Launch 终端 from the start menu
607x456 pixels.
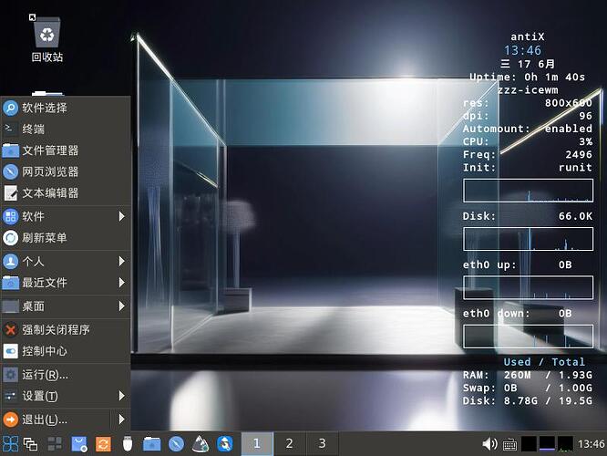[x=65, y=129]
